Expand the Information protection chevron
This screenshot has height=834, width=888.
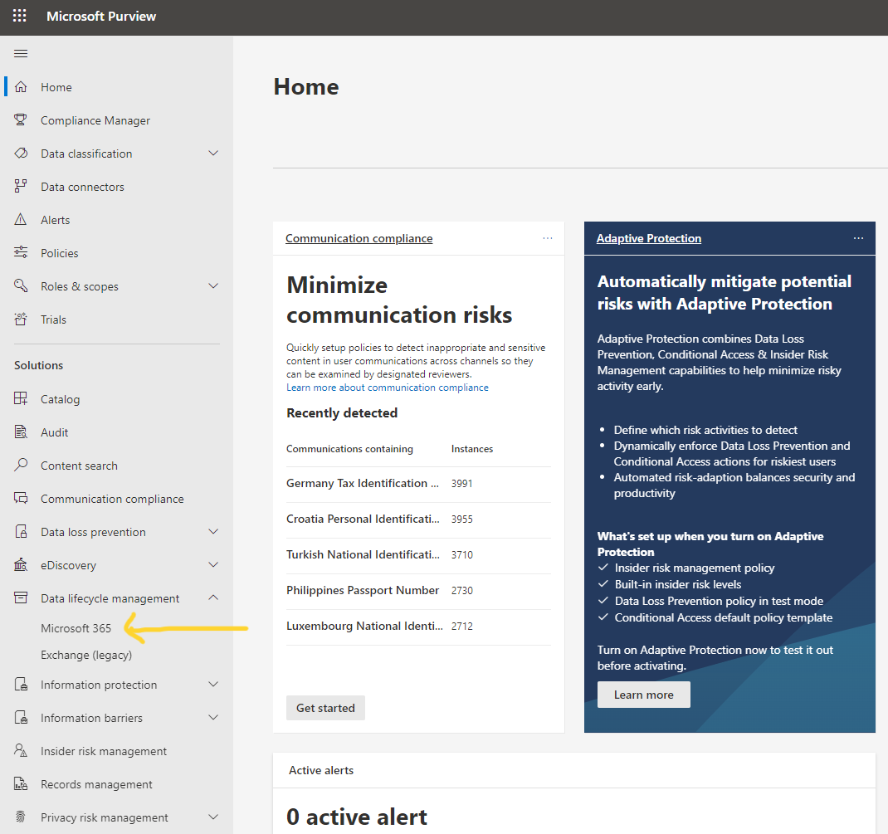(213, 684)
